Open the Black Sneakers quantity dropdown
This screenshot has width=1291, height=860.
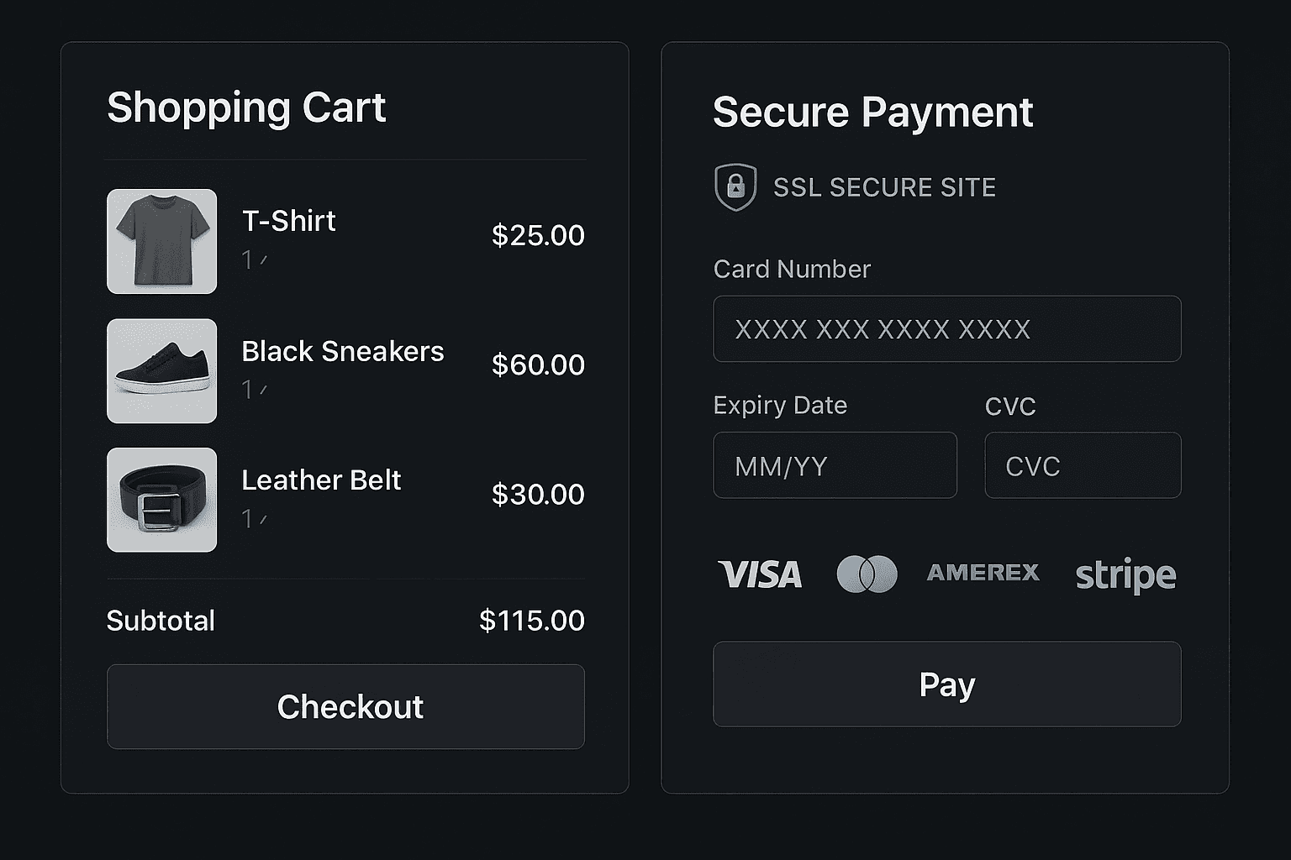pyautogui.click(x=255, y=389)
